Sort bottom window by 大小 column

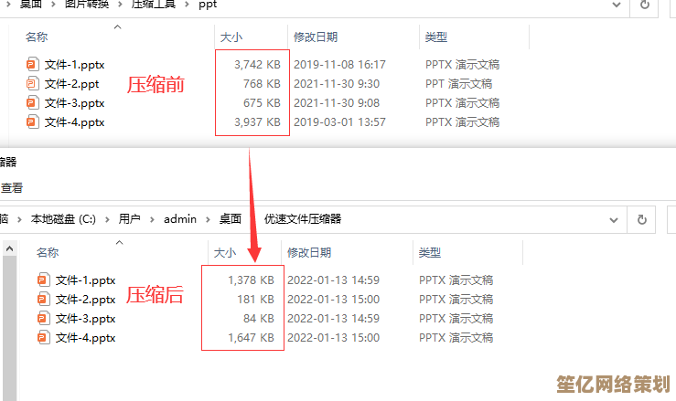[x=225, y=252]
